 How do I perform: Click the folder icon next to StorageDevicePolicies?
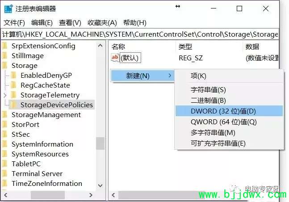[14, 105]
